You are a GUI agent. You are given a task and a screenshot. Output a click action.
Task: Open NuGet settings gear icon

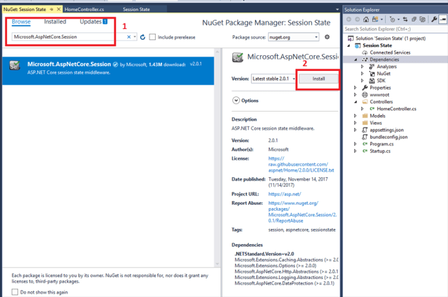pos(327,37)
